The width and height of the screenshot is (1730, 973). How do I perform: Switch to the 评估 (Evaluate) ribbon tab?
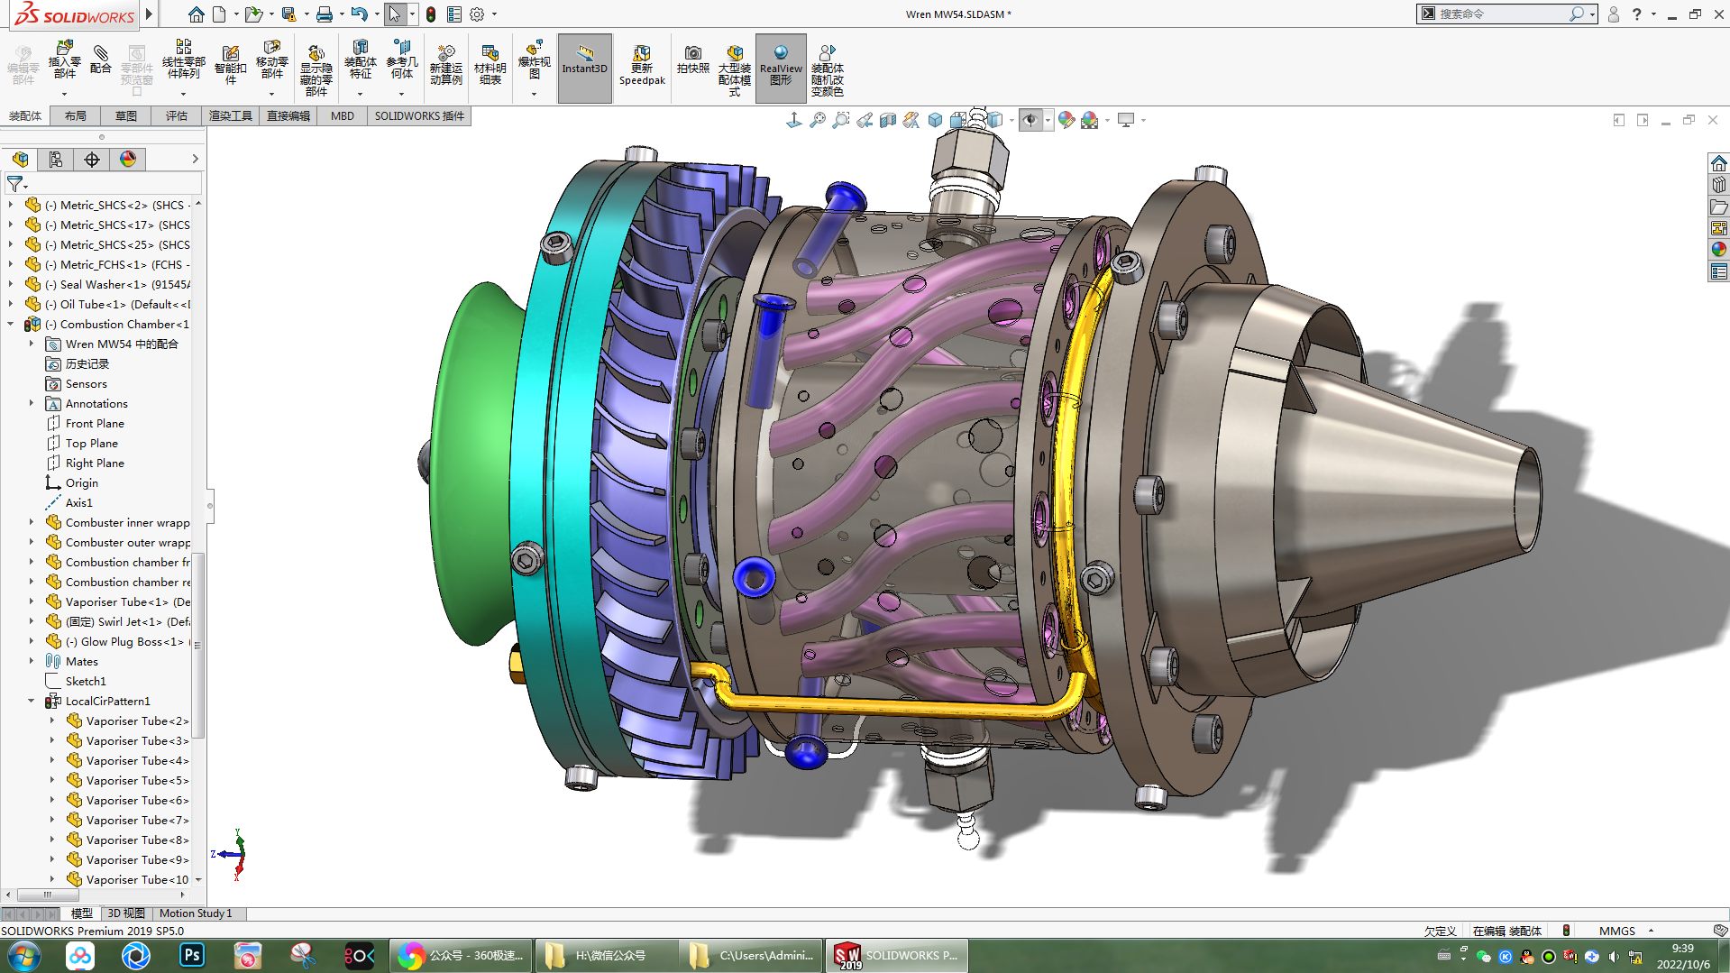click(176, 116)
